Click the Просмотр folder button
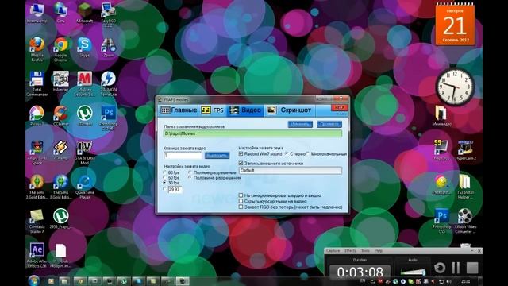The image size is (508, 286). pyautogui.click(x=329, y=124)
